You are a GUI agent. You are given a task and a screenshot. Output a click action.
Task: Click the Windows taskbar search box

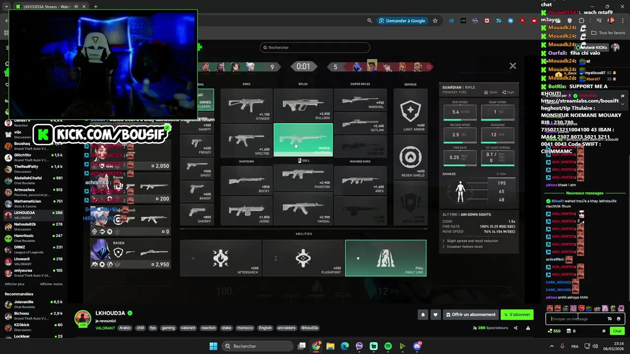[x=256, y=346]
